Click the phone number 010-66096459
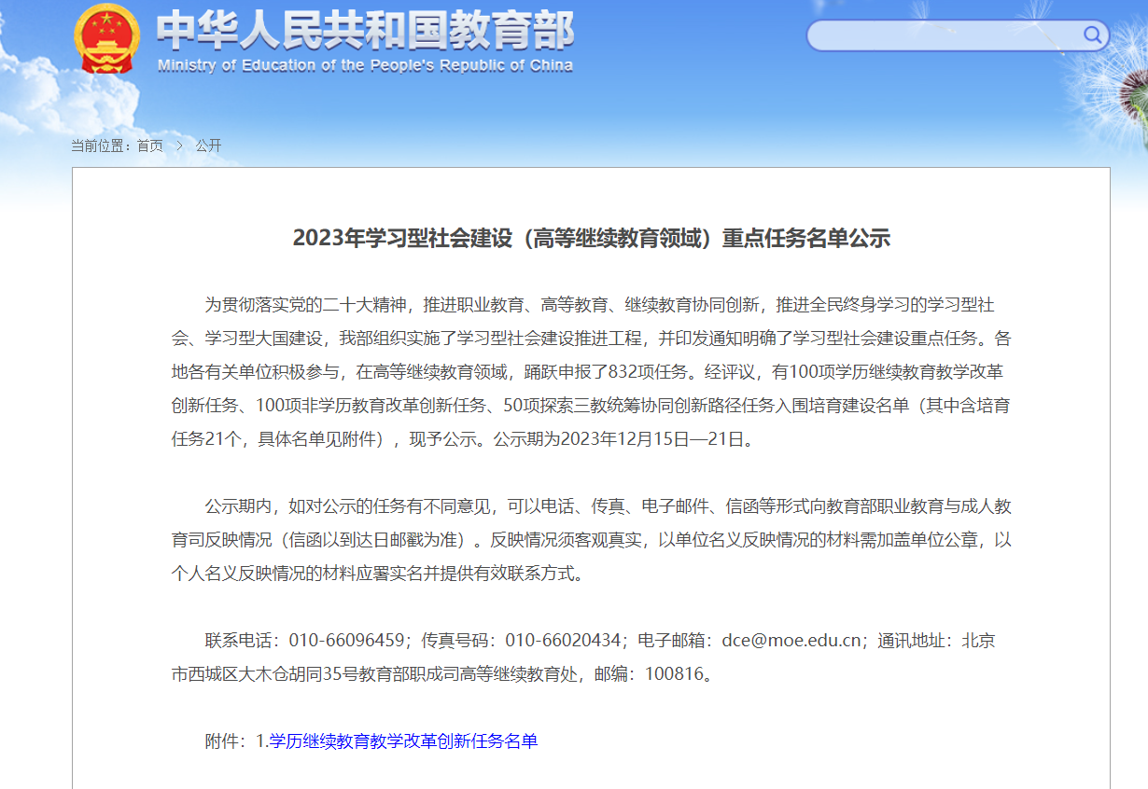The height and width of the screenshot is (789, 1148). 346,641
